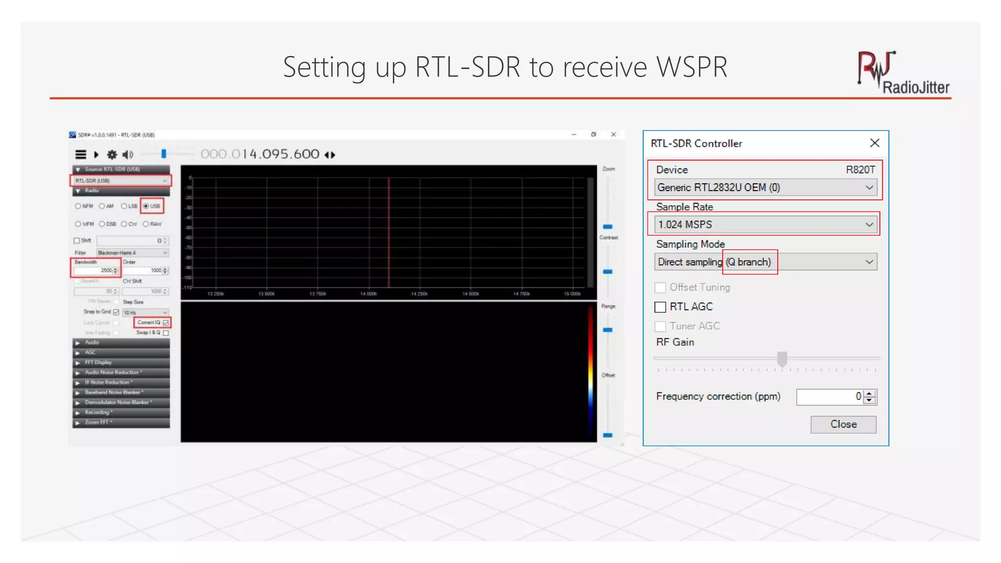
Task: Expand the Recording panel
Action: click(121, 412)
